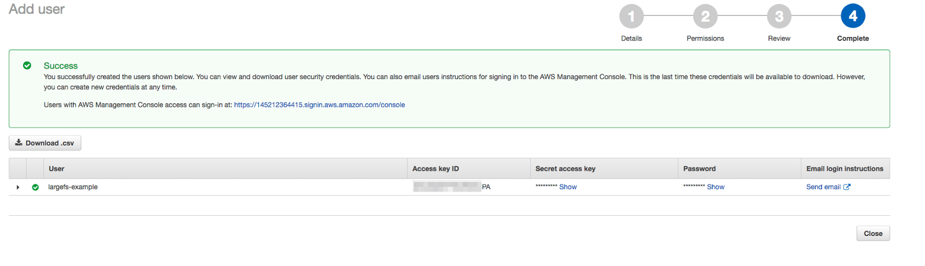Click the Password column header
The height and width of the screenshot is (266, 925).
[x=699, y=169]
